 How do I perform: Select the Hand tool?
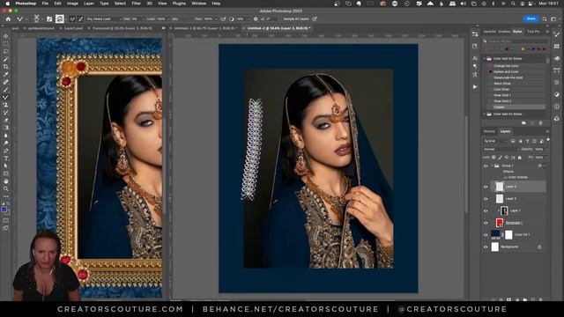6,181
